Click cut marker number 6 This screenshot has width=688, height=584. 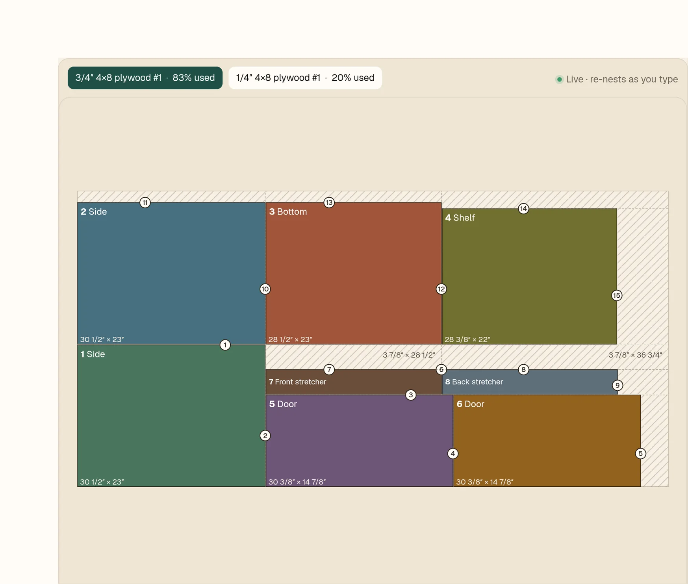[441, 369]
